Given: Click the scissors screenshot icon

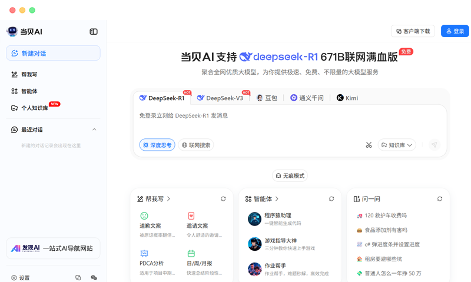Looking at the screenshot, I should [x=369, y=145].
